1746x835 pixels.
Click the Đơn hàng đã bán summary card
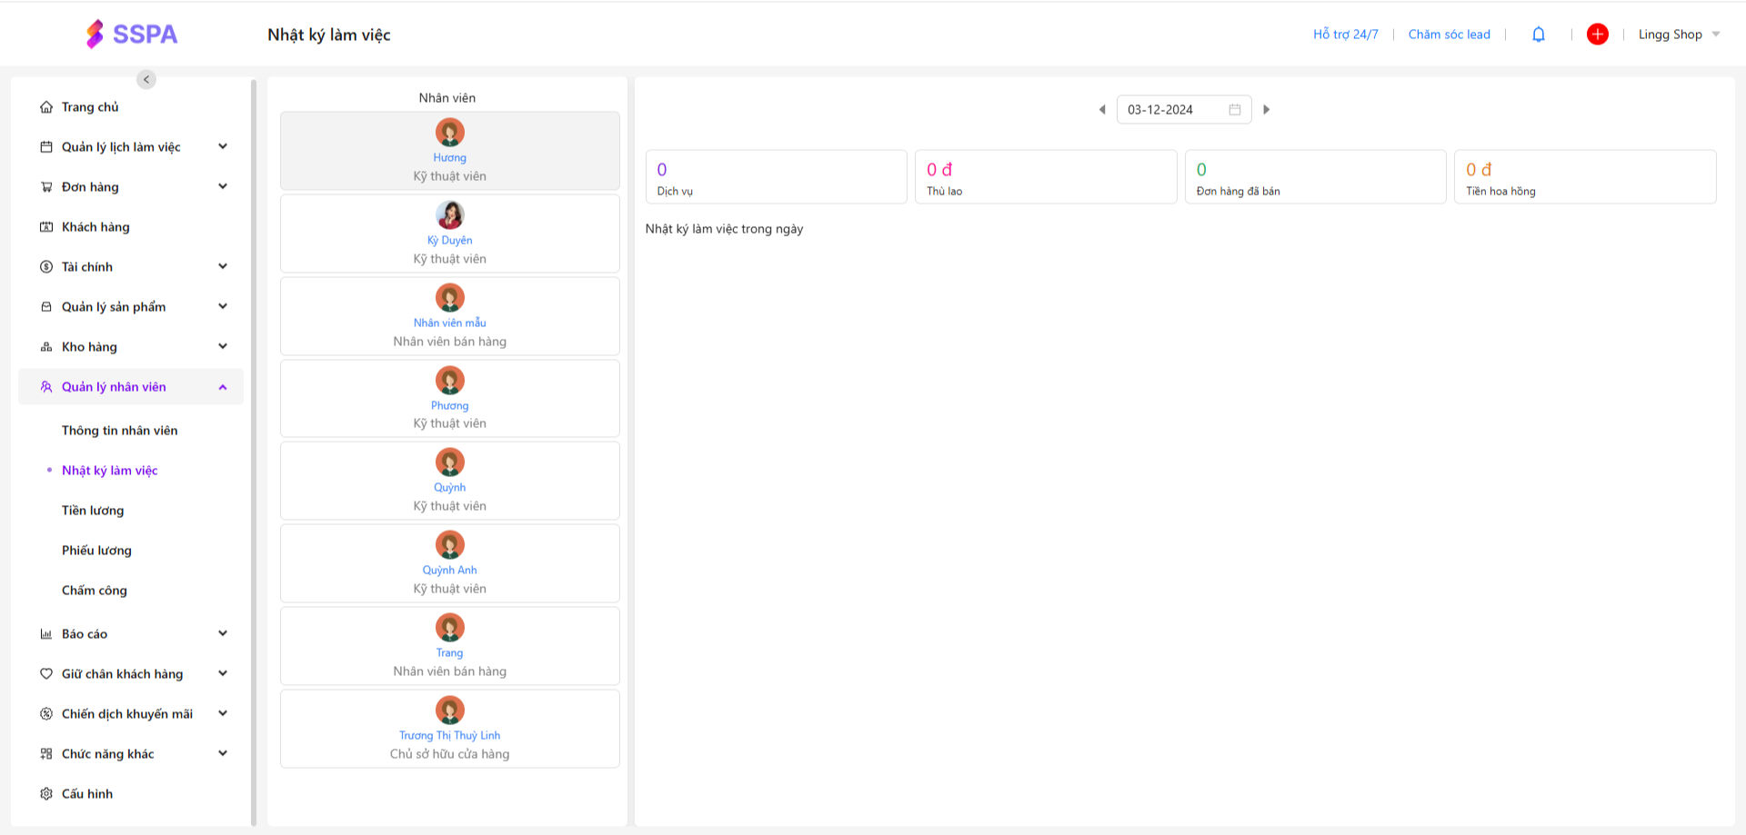pyautogui.click(x=1316, y=177)
